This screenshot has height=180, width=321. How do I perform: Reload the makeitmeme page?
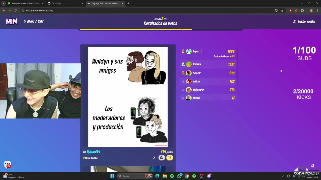tap(16, 10)
